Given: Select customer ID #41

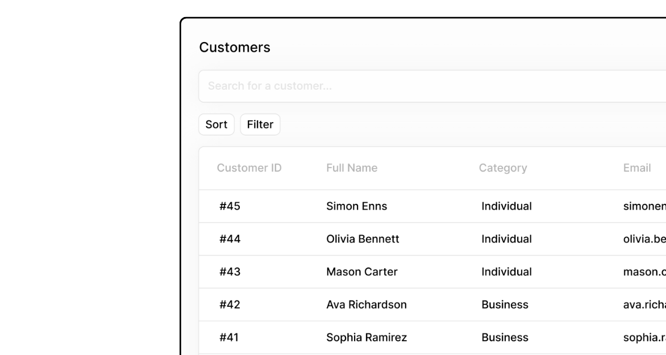Looking at the screenshot, I should 229,337.
